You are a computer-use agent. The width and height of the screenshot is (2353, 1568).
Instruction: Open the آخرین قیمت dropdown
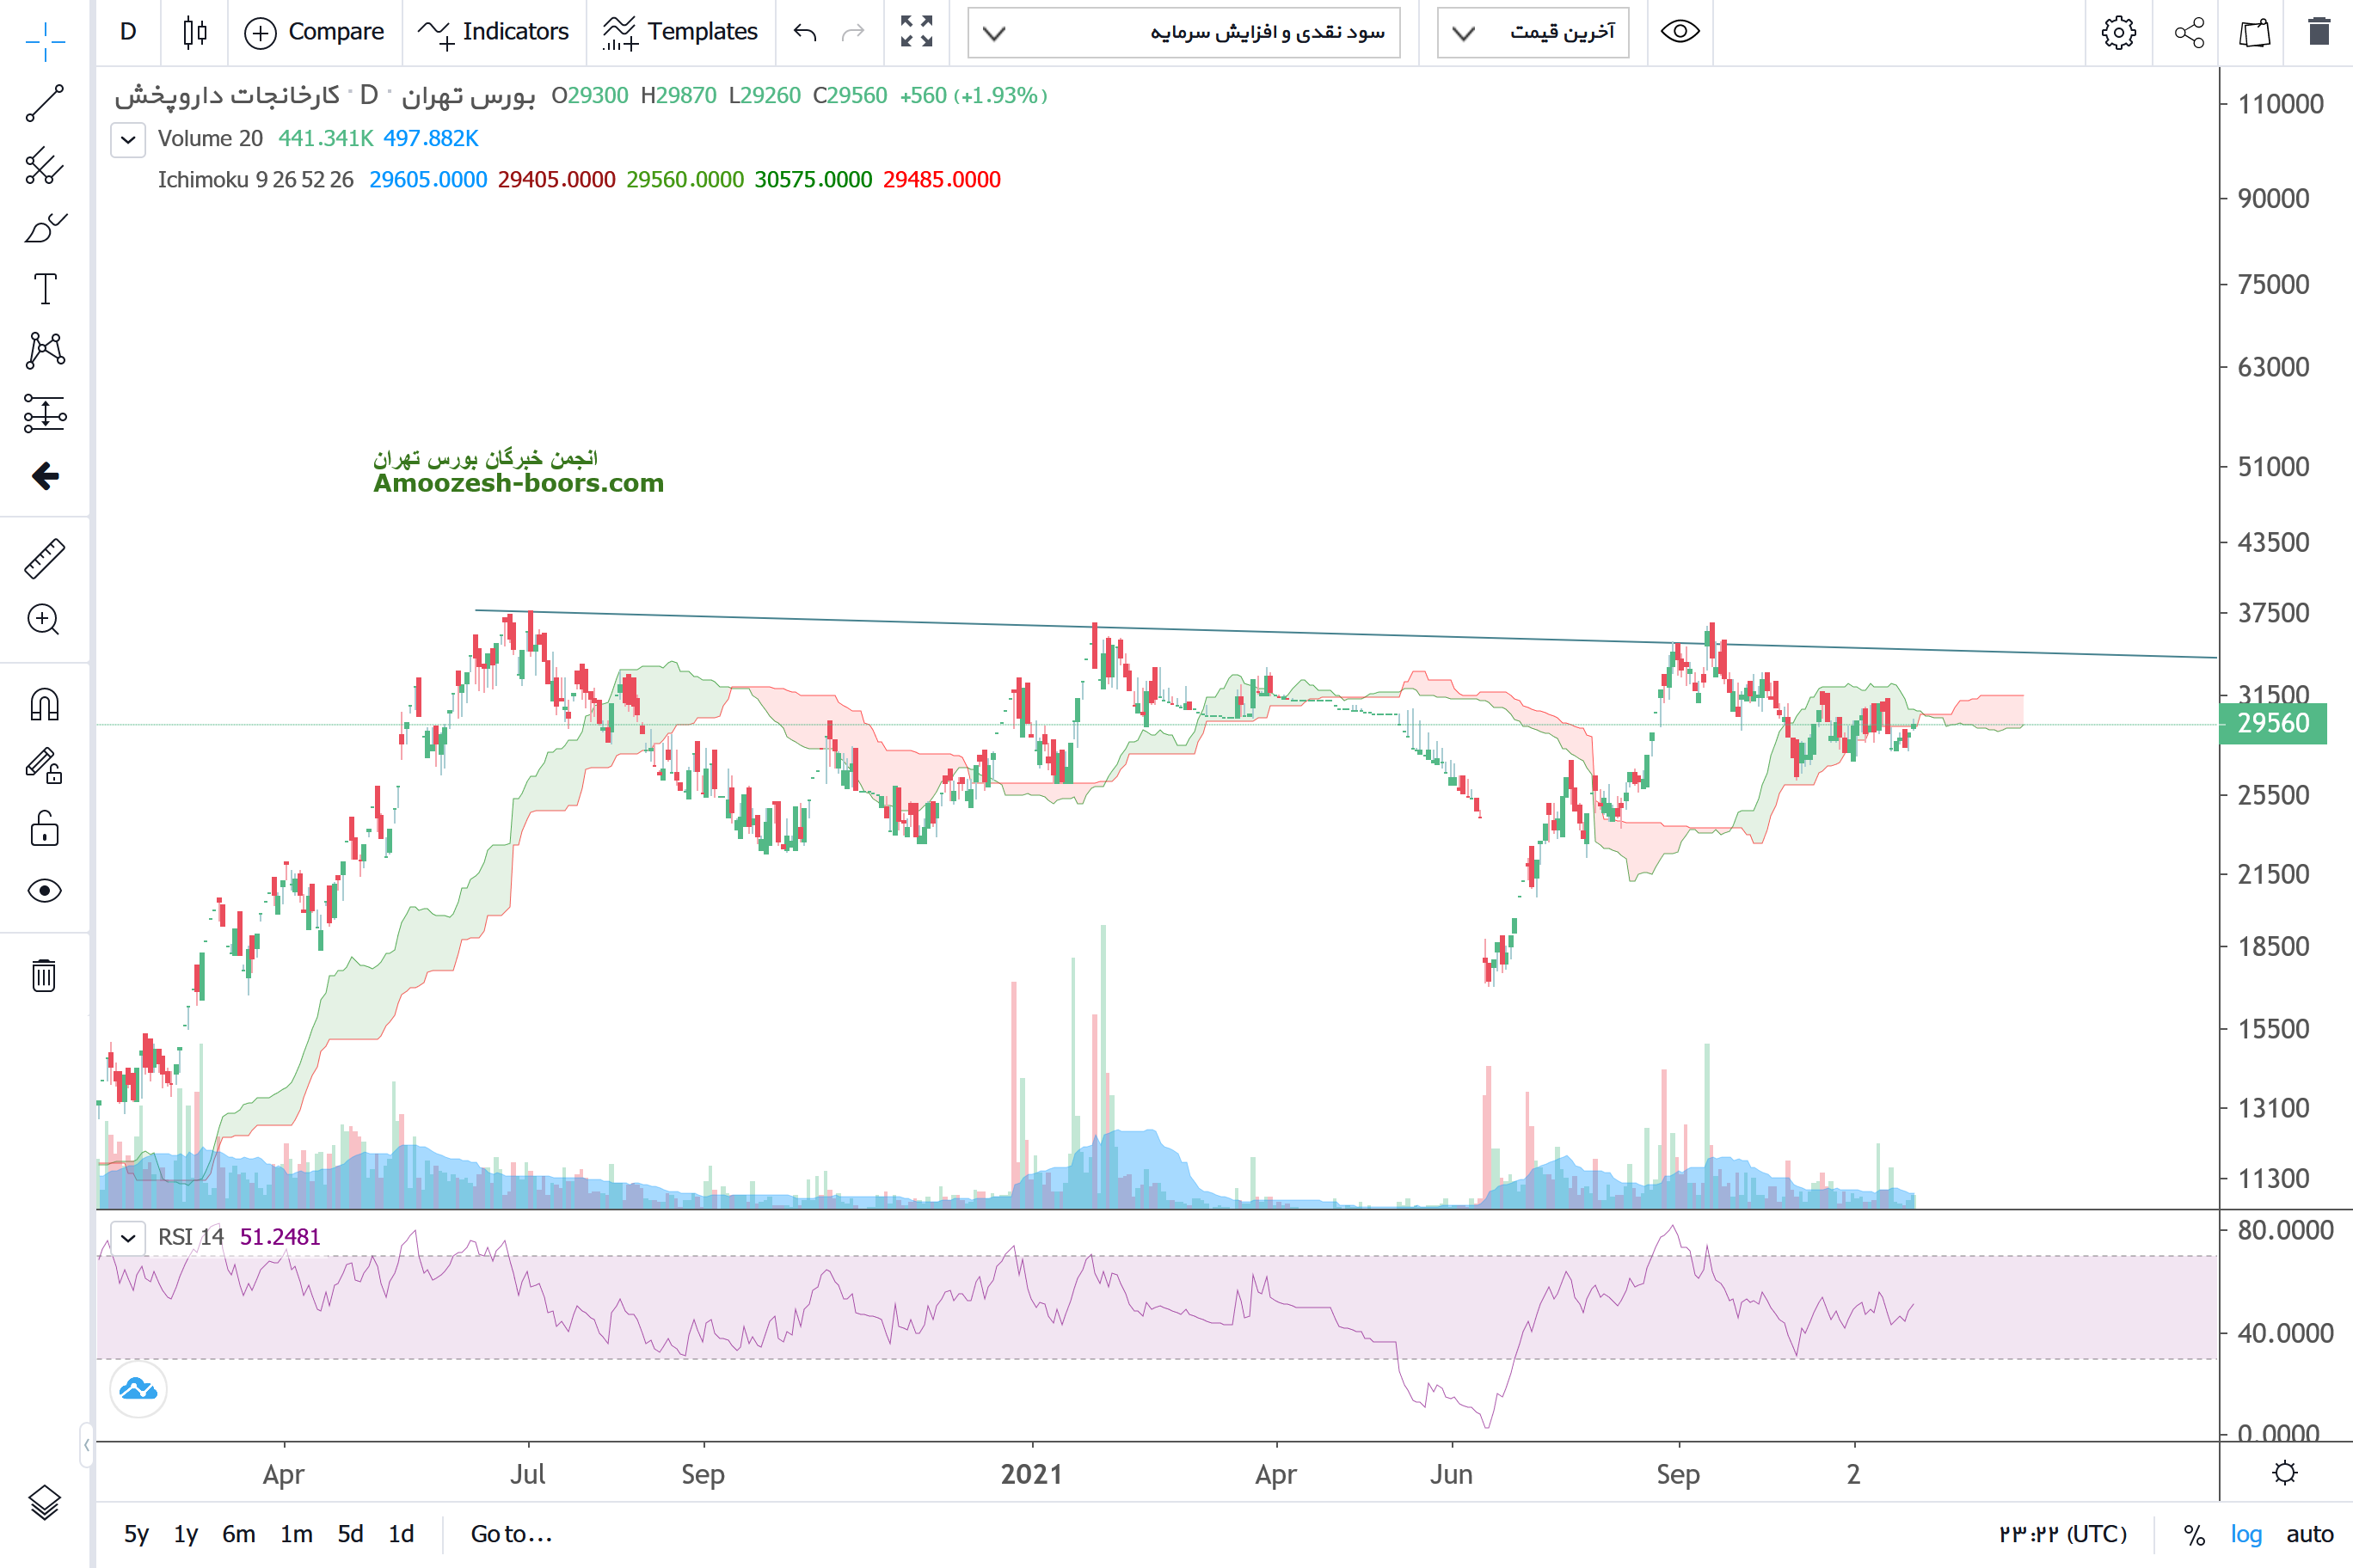(1532, 32)
